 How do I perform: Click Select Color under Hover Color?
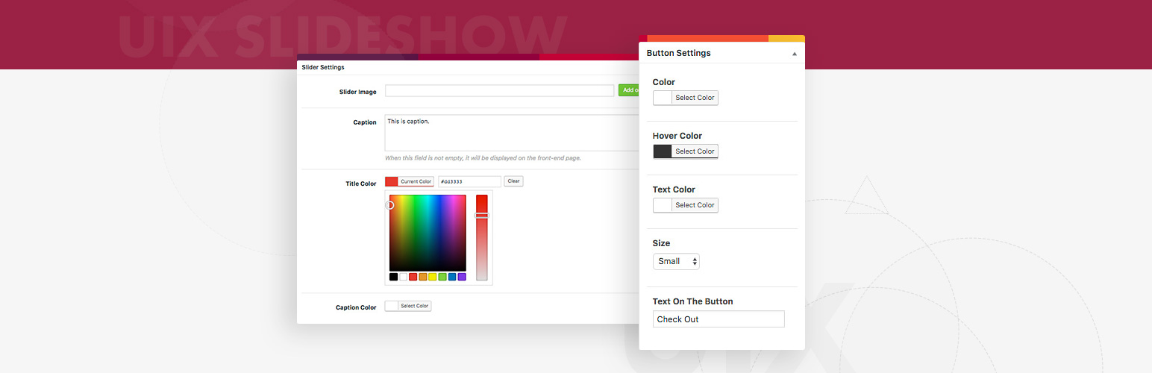click(695, 151)
